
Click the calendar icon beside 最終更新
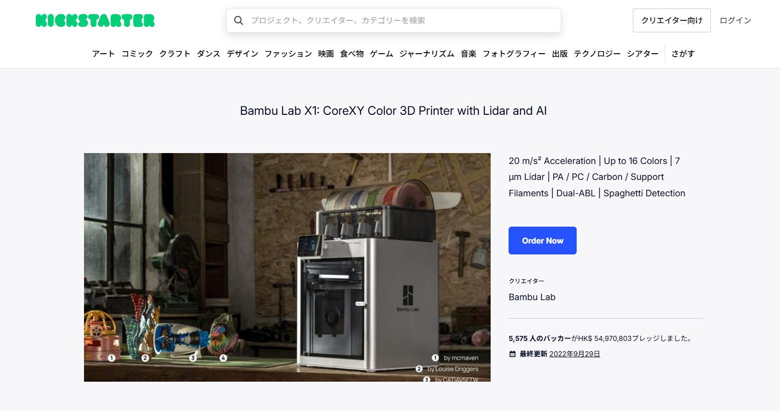(x=513, y=354)
